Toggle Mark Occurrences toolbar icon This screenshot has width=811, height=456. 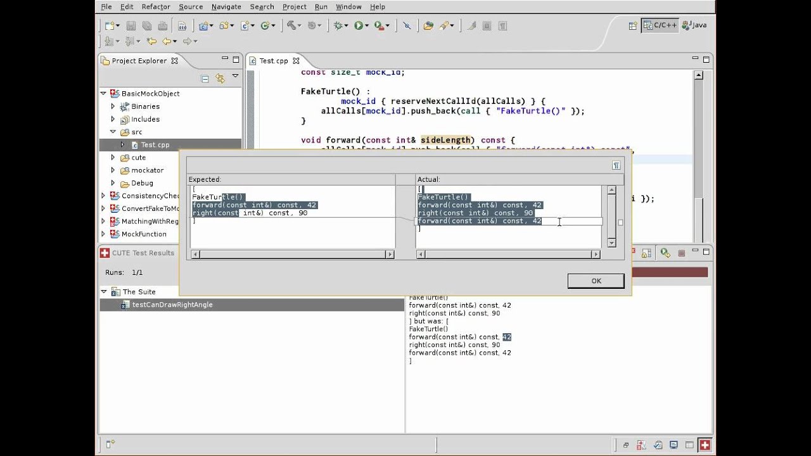[471, 25]
